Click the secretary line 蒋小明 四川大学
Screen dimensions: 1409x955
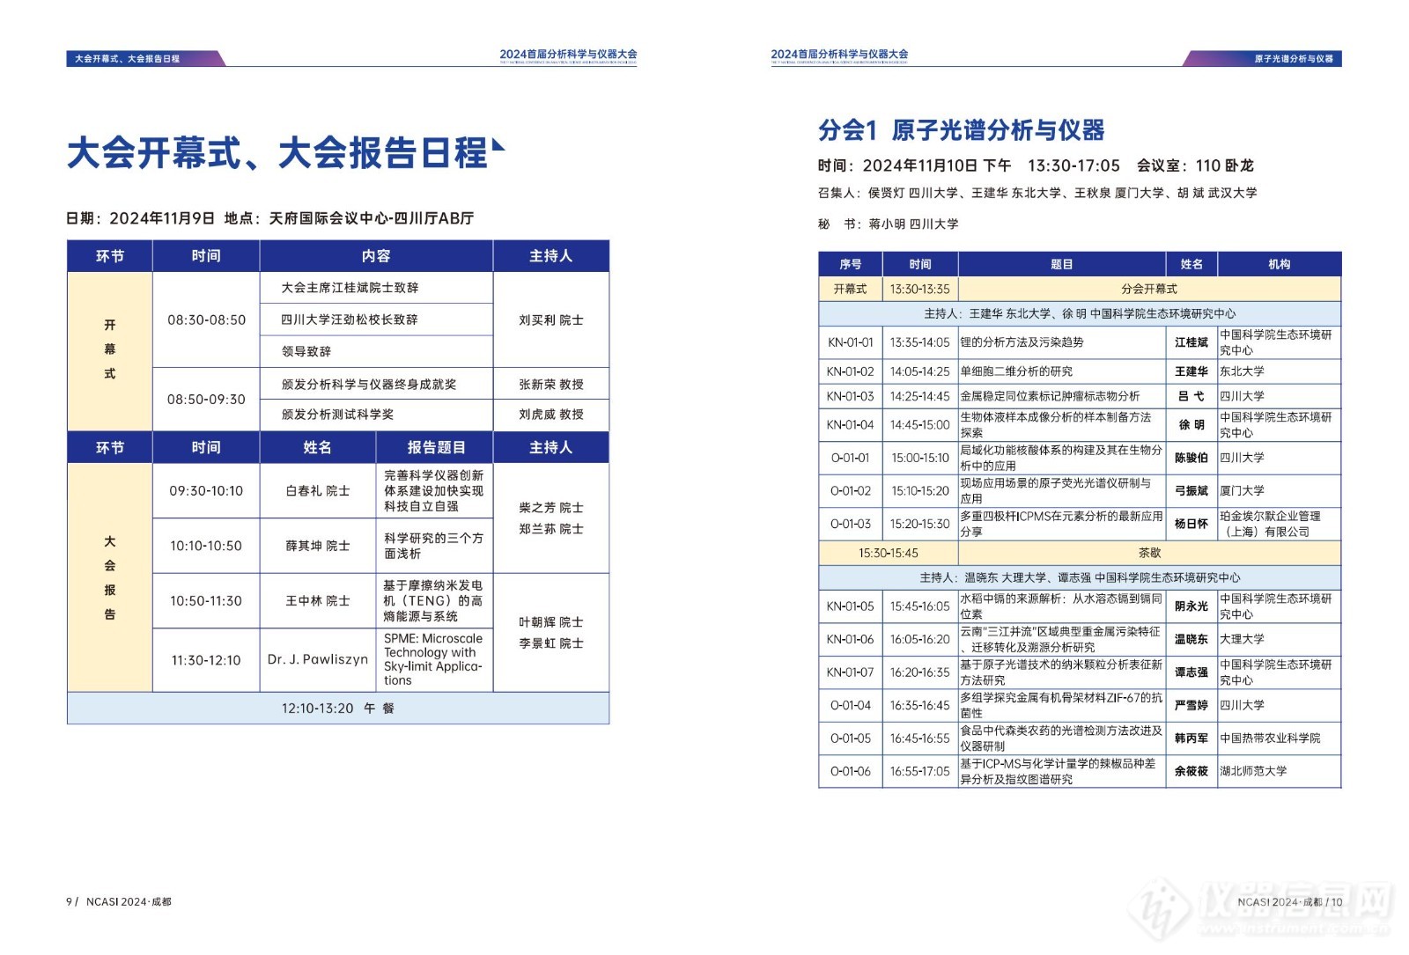913,224
